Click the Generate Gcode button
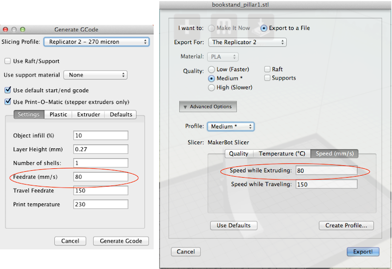 [121, 241]
